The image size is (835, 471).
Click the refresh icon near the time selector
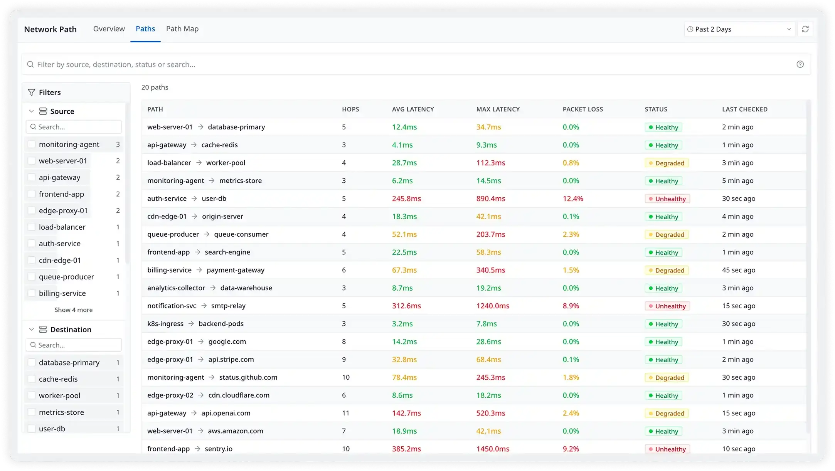coord(806,29)
